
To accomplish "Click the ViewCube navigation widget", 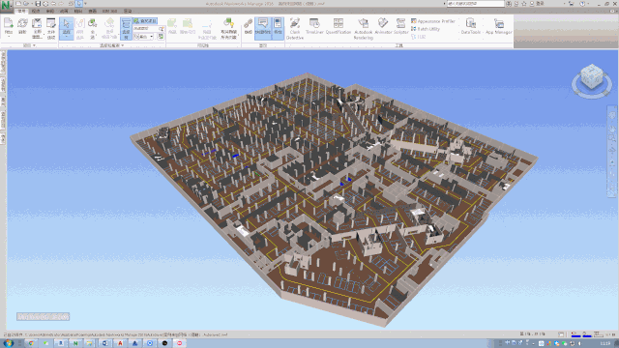I will point(592,80).
